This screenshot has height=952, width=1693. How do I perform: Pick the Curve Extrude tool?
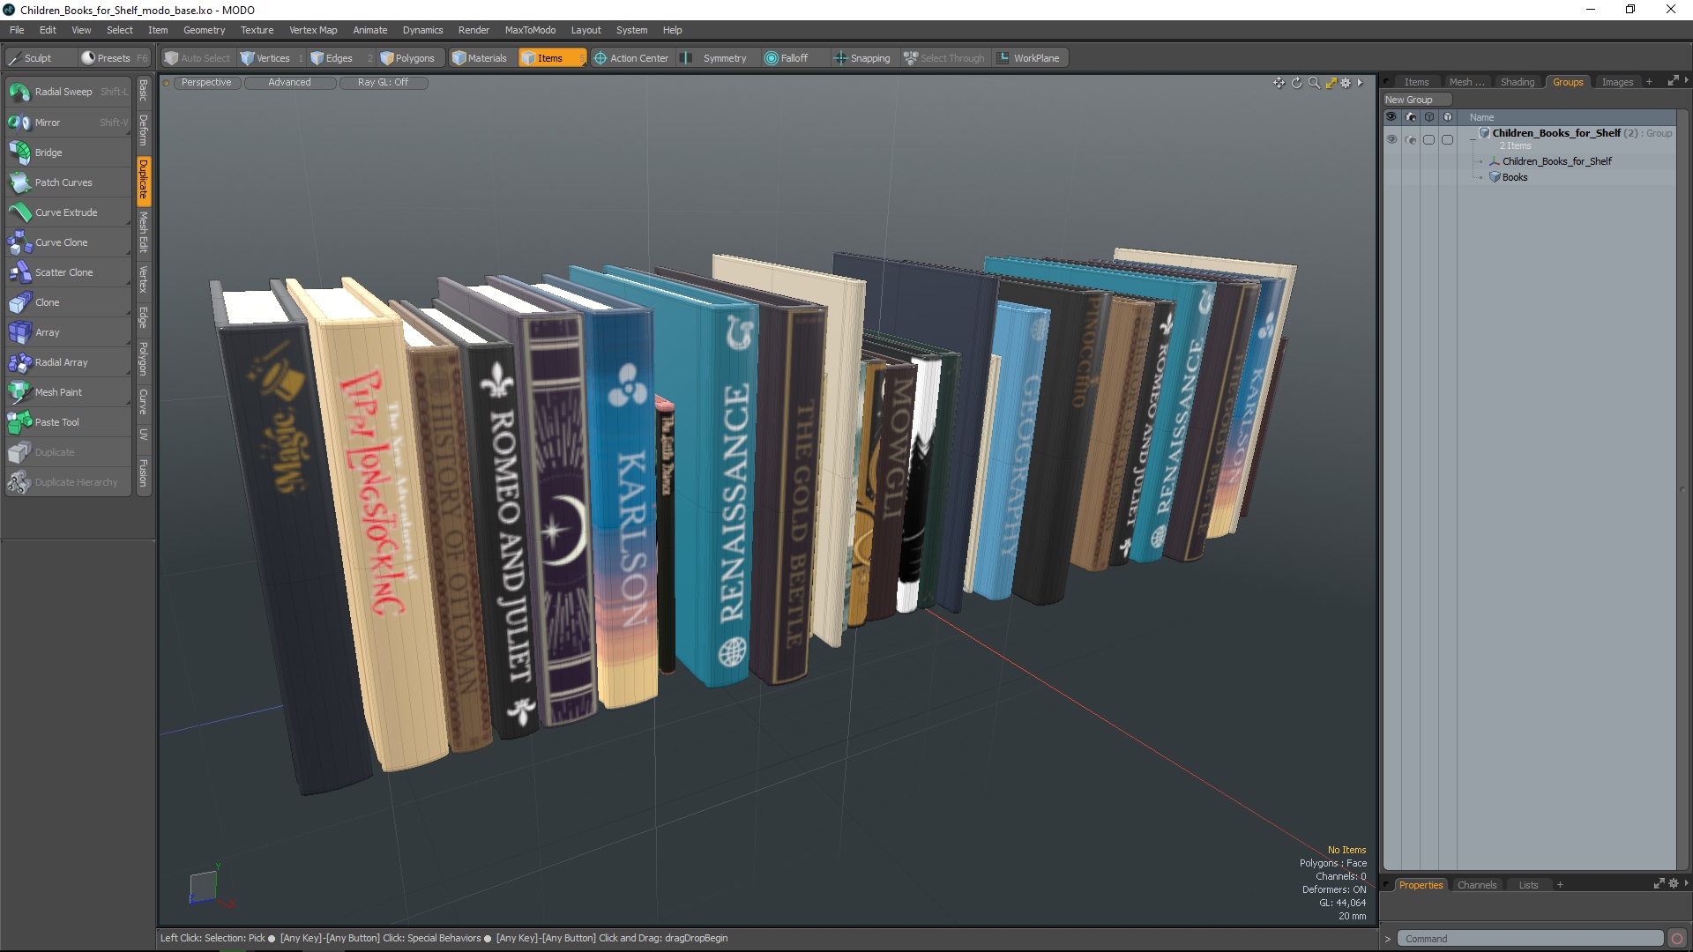68,212
